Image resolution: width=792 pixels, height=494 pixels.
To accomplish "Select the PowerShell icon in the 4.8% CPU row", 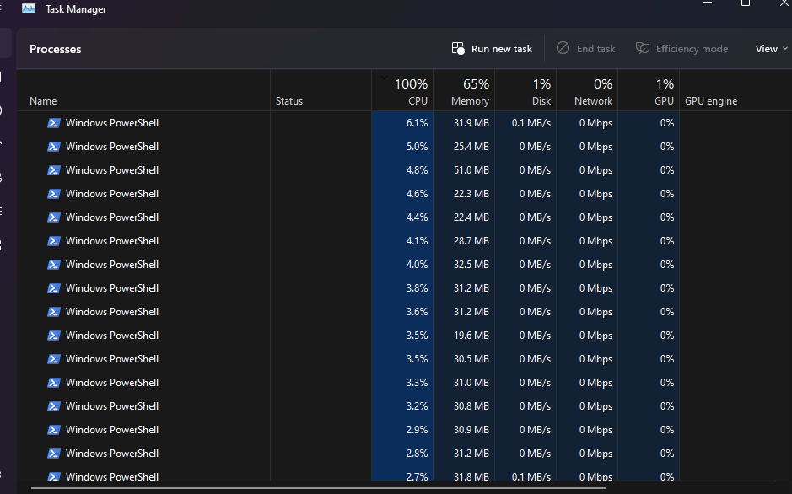I will 54,170.
